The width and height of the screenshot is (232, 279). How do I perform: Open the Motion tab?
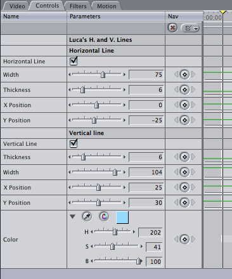click(x=106, y=6)
